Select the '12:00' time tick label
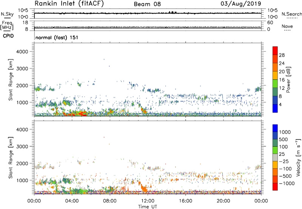 pyautogui.click(x=148, y=201)
